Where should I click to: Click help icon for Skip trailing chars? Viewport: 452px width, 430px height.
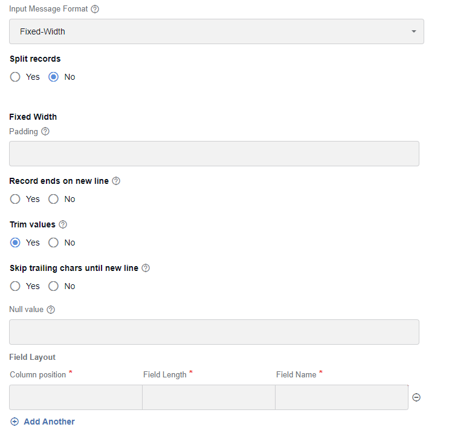click(146, 268)
